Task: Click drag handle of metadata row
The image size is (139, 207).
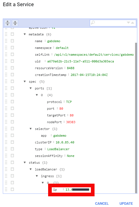Action: 6,34
